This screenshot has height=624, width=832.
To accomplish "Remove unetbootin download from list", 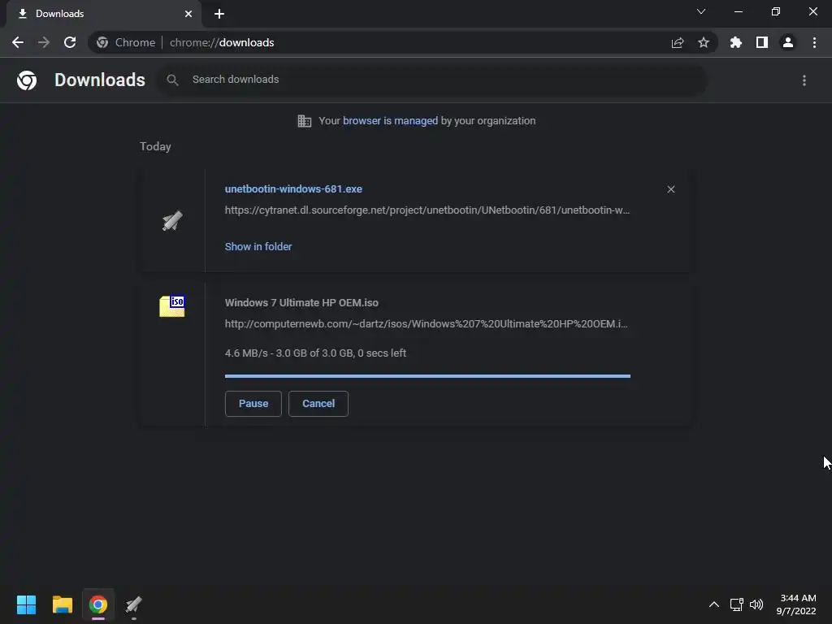I will pyautogui.click(x=671, y=189).
